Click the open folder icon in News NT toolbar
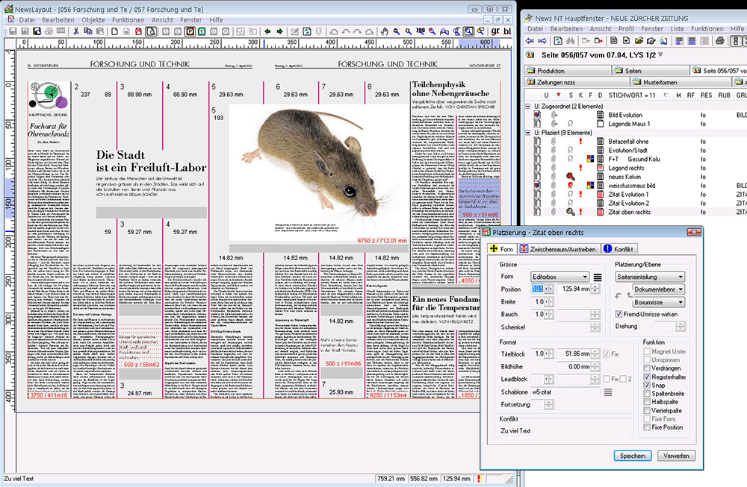Viewport: 747px width, 487px height. coord(639,41)
